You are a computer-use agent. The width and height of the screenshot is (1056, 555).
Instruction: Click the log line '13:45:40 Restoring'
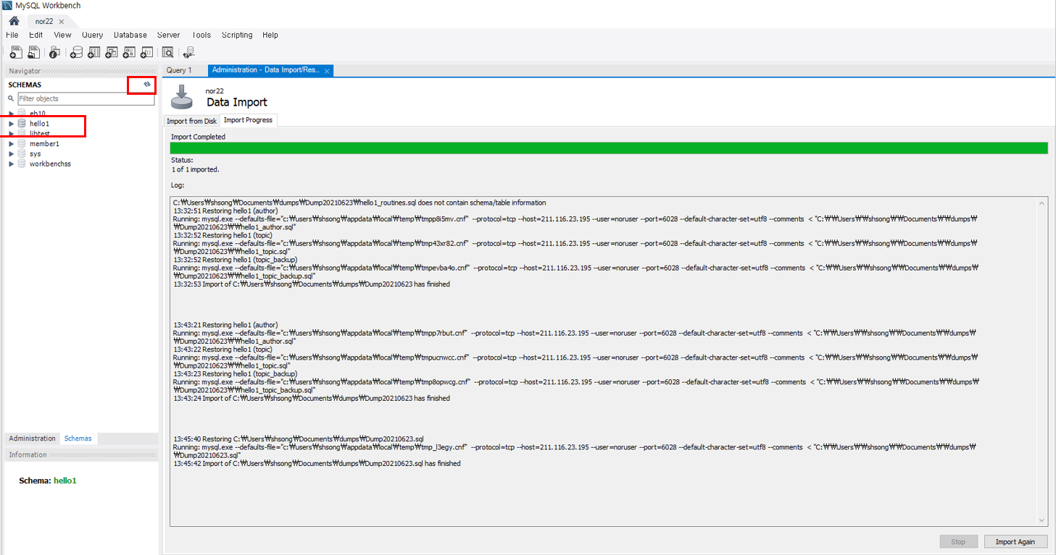tap(299, 439)
